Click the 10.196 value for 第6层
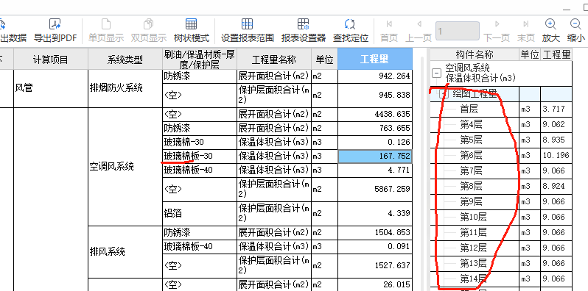588x291 pixels. tap(556, 155)
